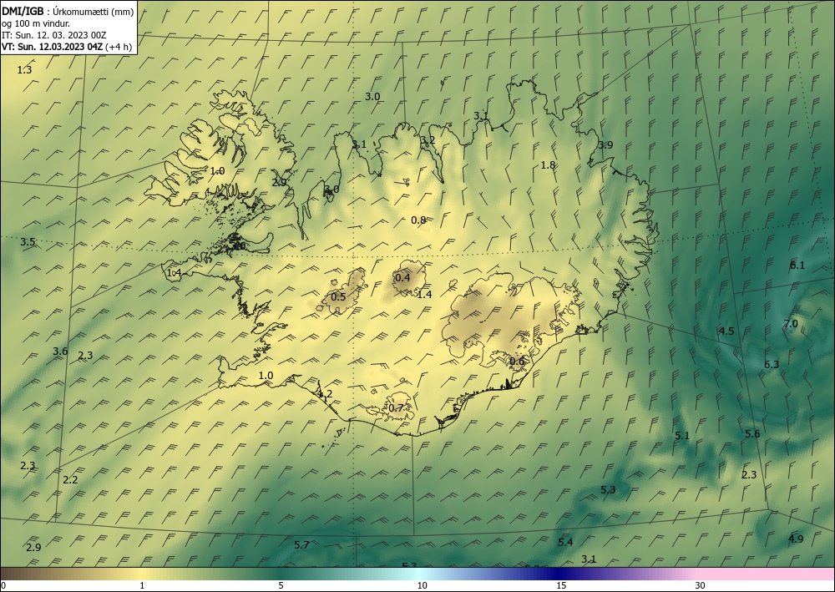Click the '0' label under the colour scale
The image size is (835, 592).
[3, 585]
